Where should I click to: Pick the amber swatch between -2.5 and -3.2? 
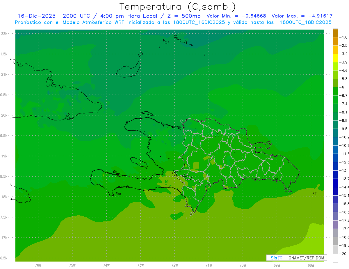tap(335, 50)
